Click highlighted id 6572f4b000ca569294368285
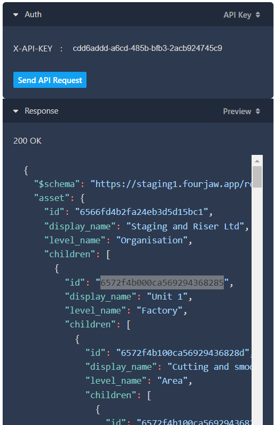The height and width of the screenshot is (425, 274). (162, 282)
